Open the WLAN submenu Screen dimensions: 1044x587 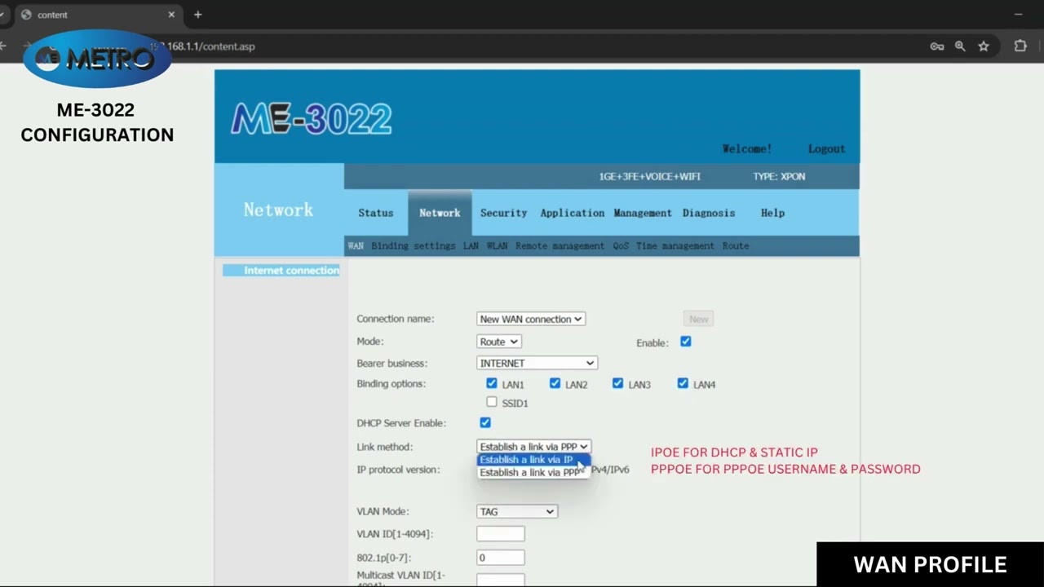click(497, 246)
